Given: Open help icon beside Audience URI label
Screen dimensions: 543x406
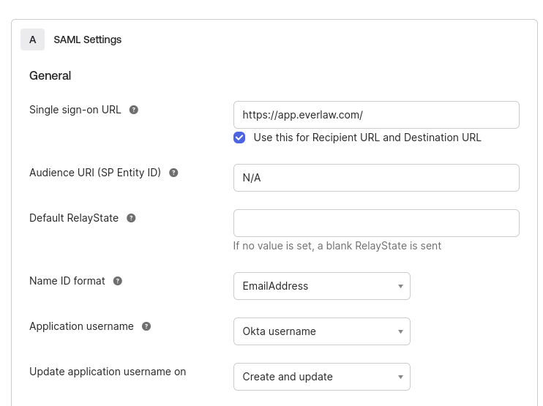Looking at the screenshot, I should click(x=173, y=173).
